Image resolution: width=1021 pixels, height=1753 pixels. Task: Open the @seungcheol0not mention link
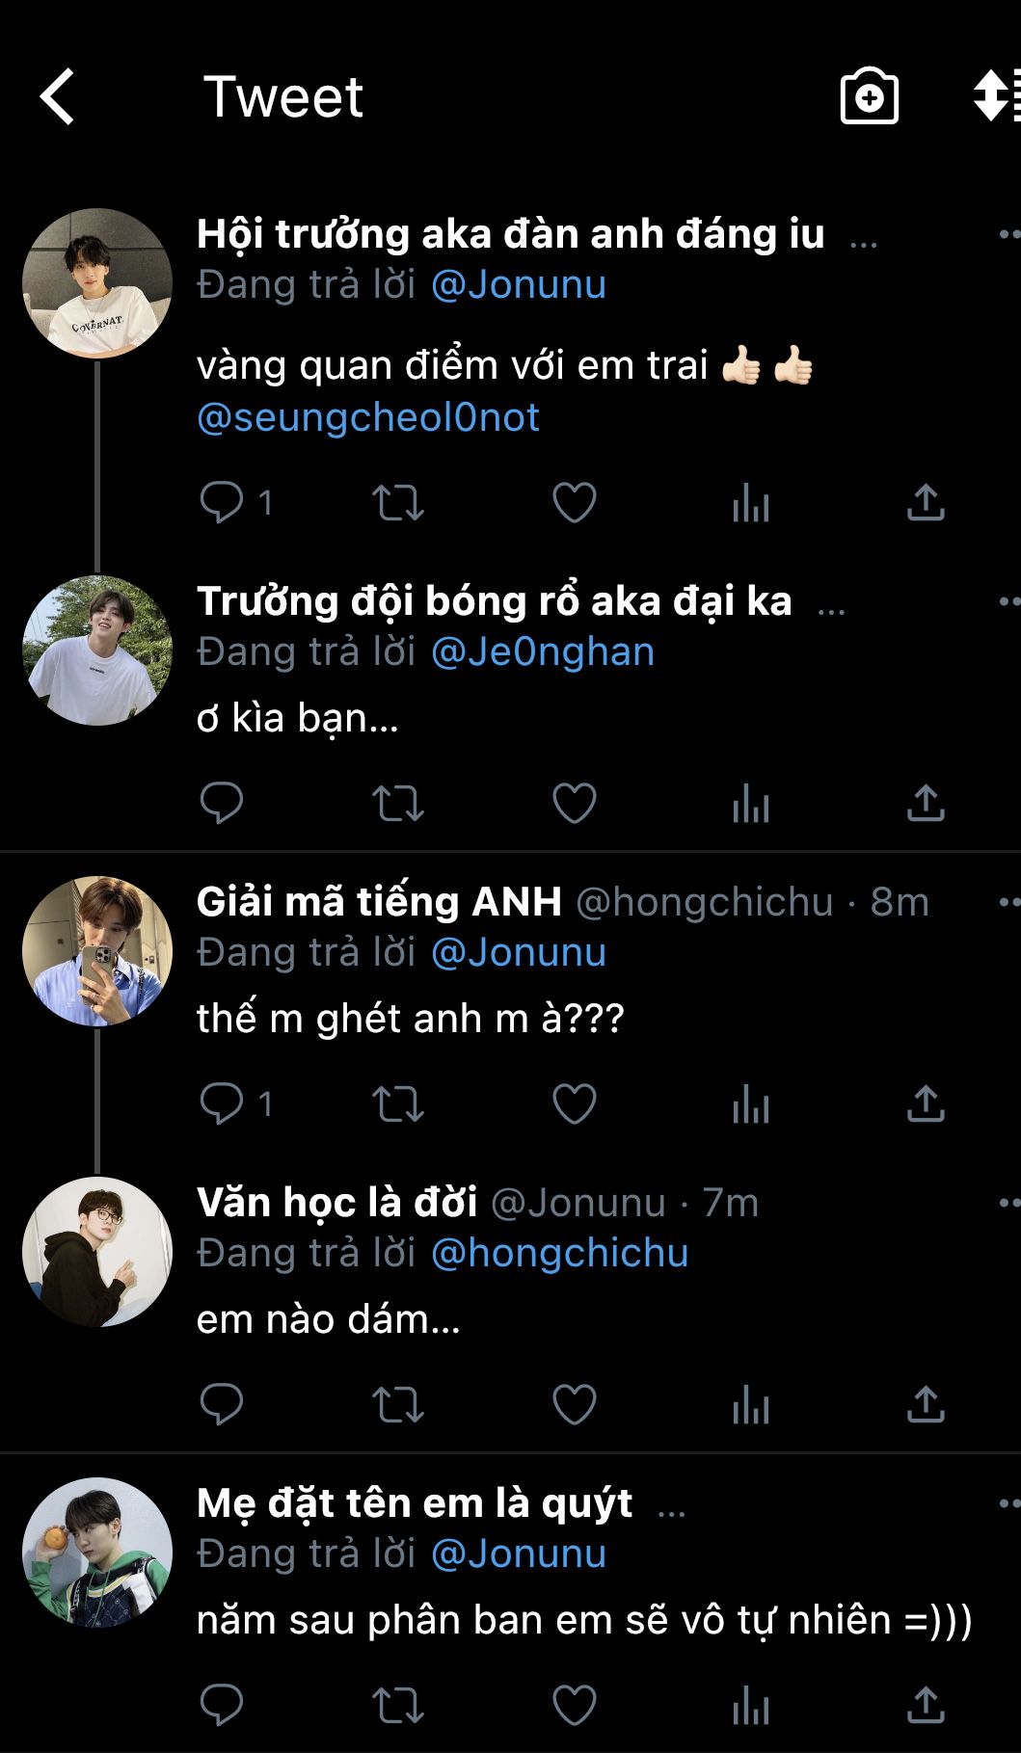(368, 417)
